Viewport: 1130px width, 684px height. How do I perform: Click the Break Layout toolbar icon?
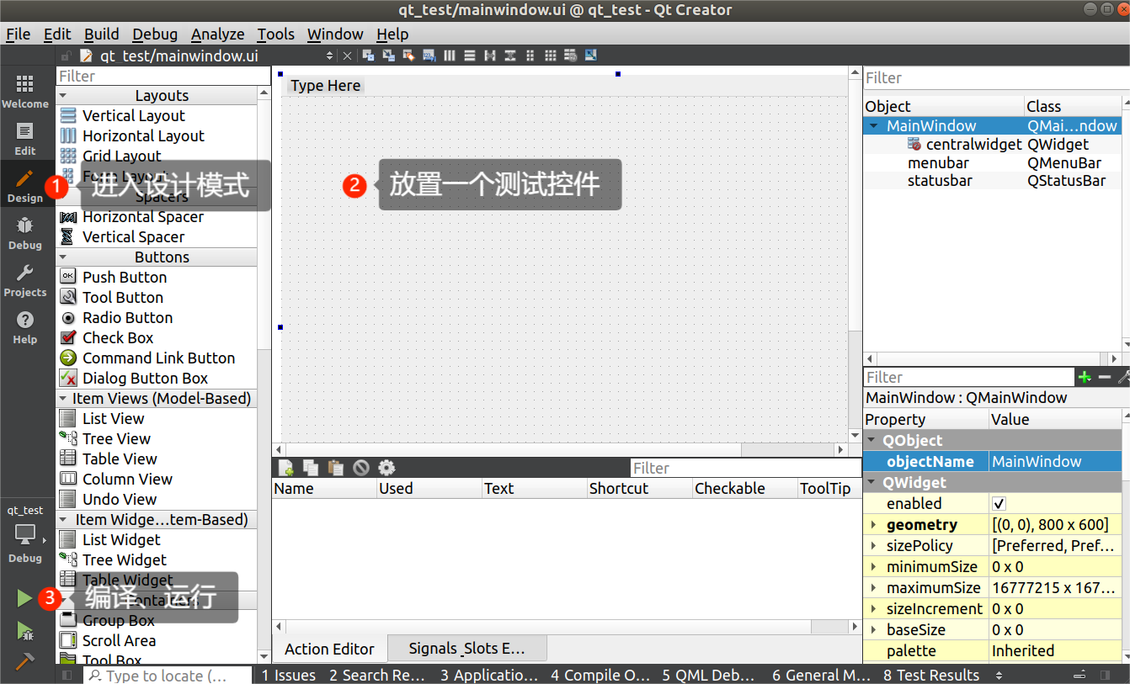(x=570, y=56)
